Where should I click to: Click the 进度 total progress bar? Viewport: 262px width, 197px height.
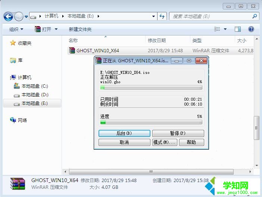pos(151,122)
